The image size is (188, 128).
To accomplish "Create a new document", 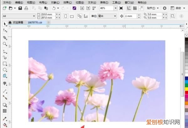I will [x=5, y=8].
